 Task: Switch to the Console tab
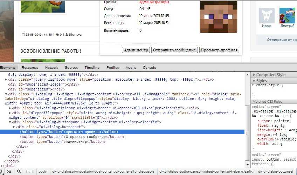coord(150,68)
